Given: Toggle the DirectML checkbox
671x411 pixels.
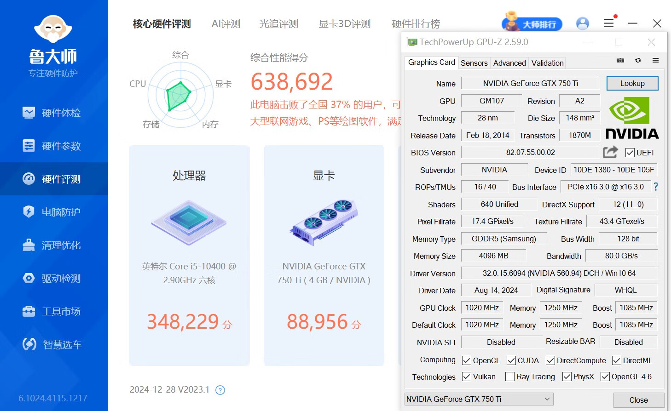Looking at the screenshot, I should [x=617, y=360].
